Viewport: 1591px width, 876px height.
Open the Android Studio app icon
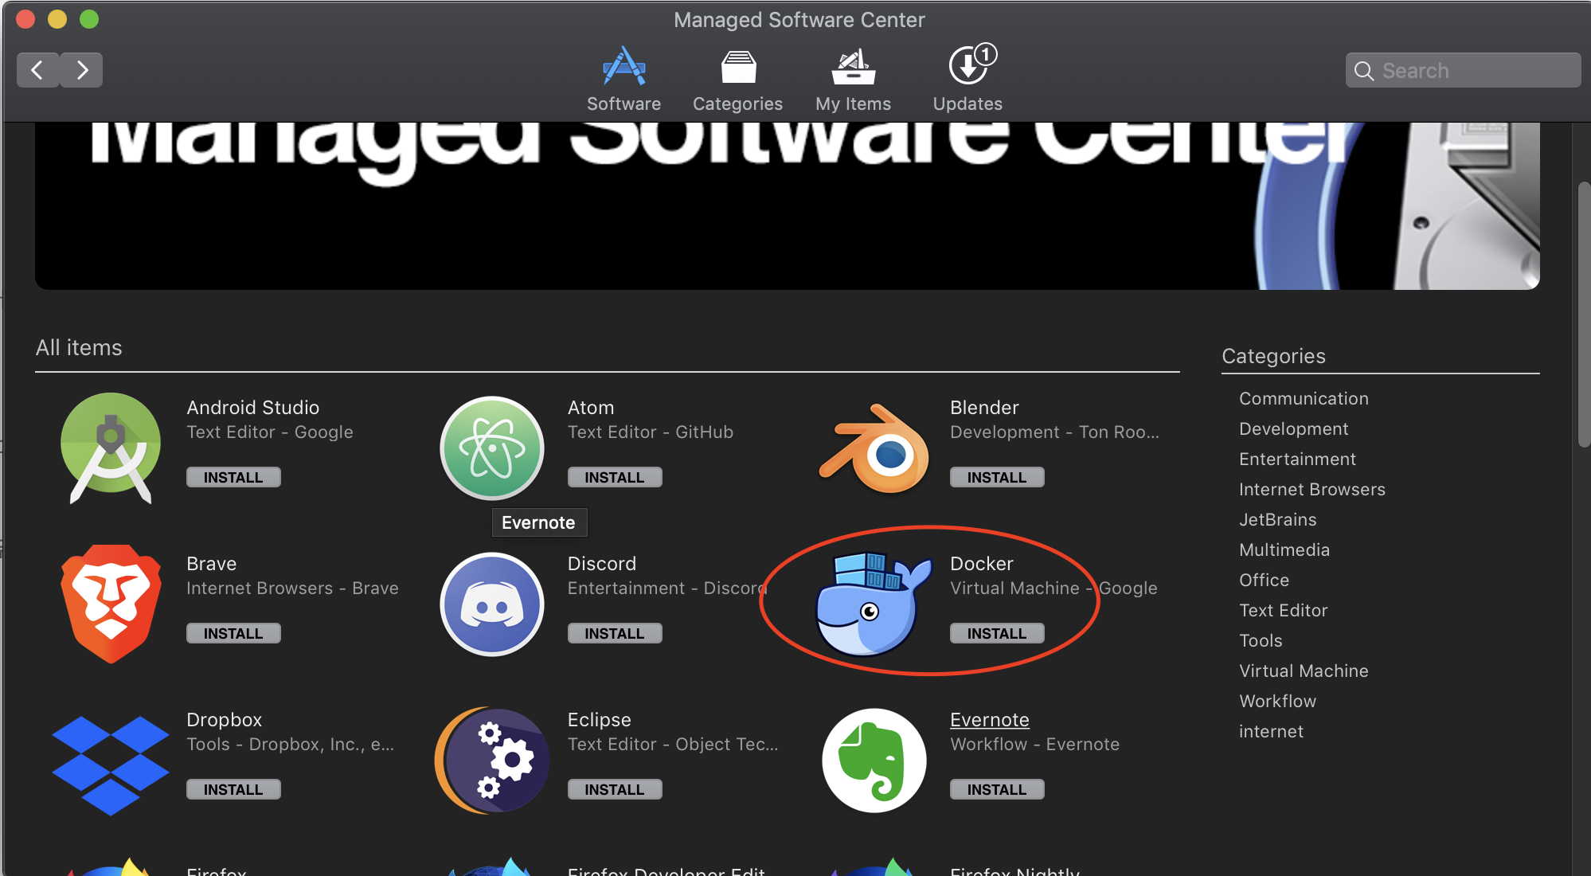pos(111,448)
